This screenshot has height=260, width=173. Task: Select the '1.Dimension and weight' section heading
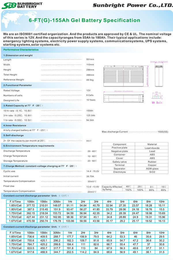tap(18, 55)
